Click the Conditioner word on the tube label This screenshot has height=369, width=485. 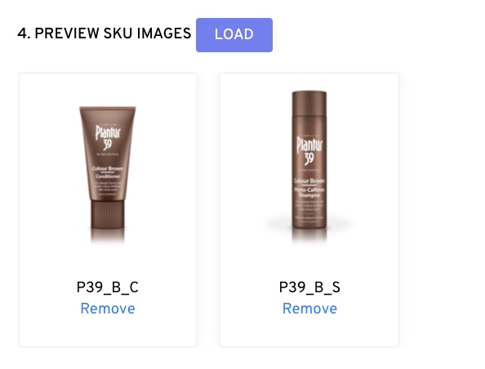coord(108,176)
